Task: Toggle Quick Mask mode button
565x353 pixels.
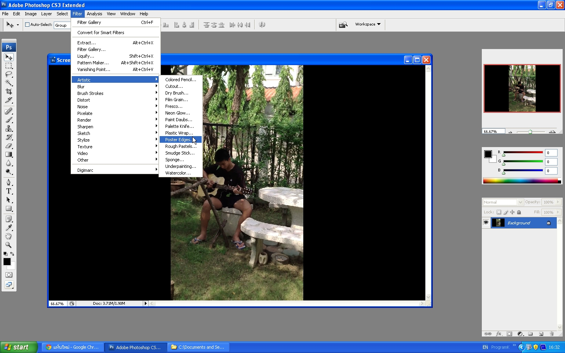Action: point(9,275)
